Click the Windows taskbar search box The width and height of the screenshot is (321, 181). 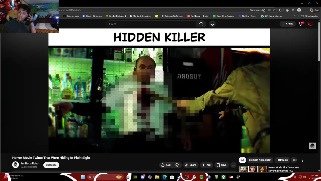[x=105, y=177]
